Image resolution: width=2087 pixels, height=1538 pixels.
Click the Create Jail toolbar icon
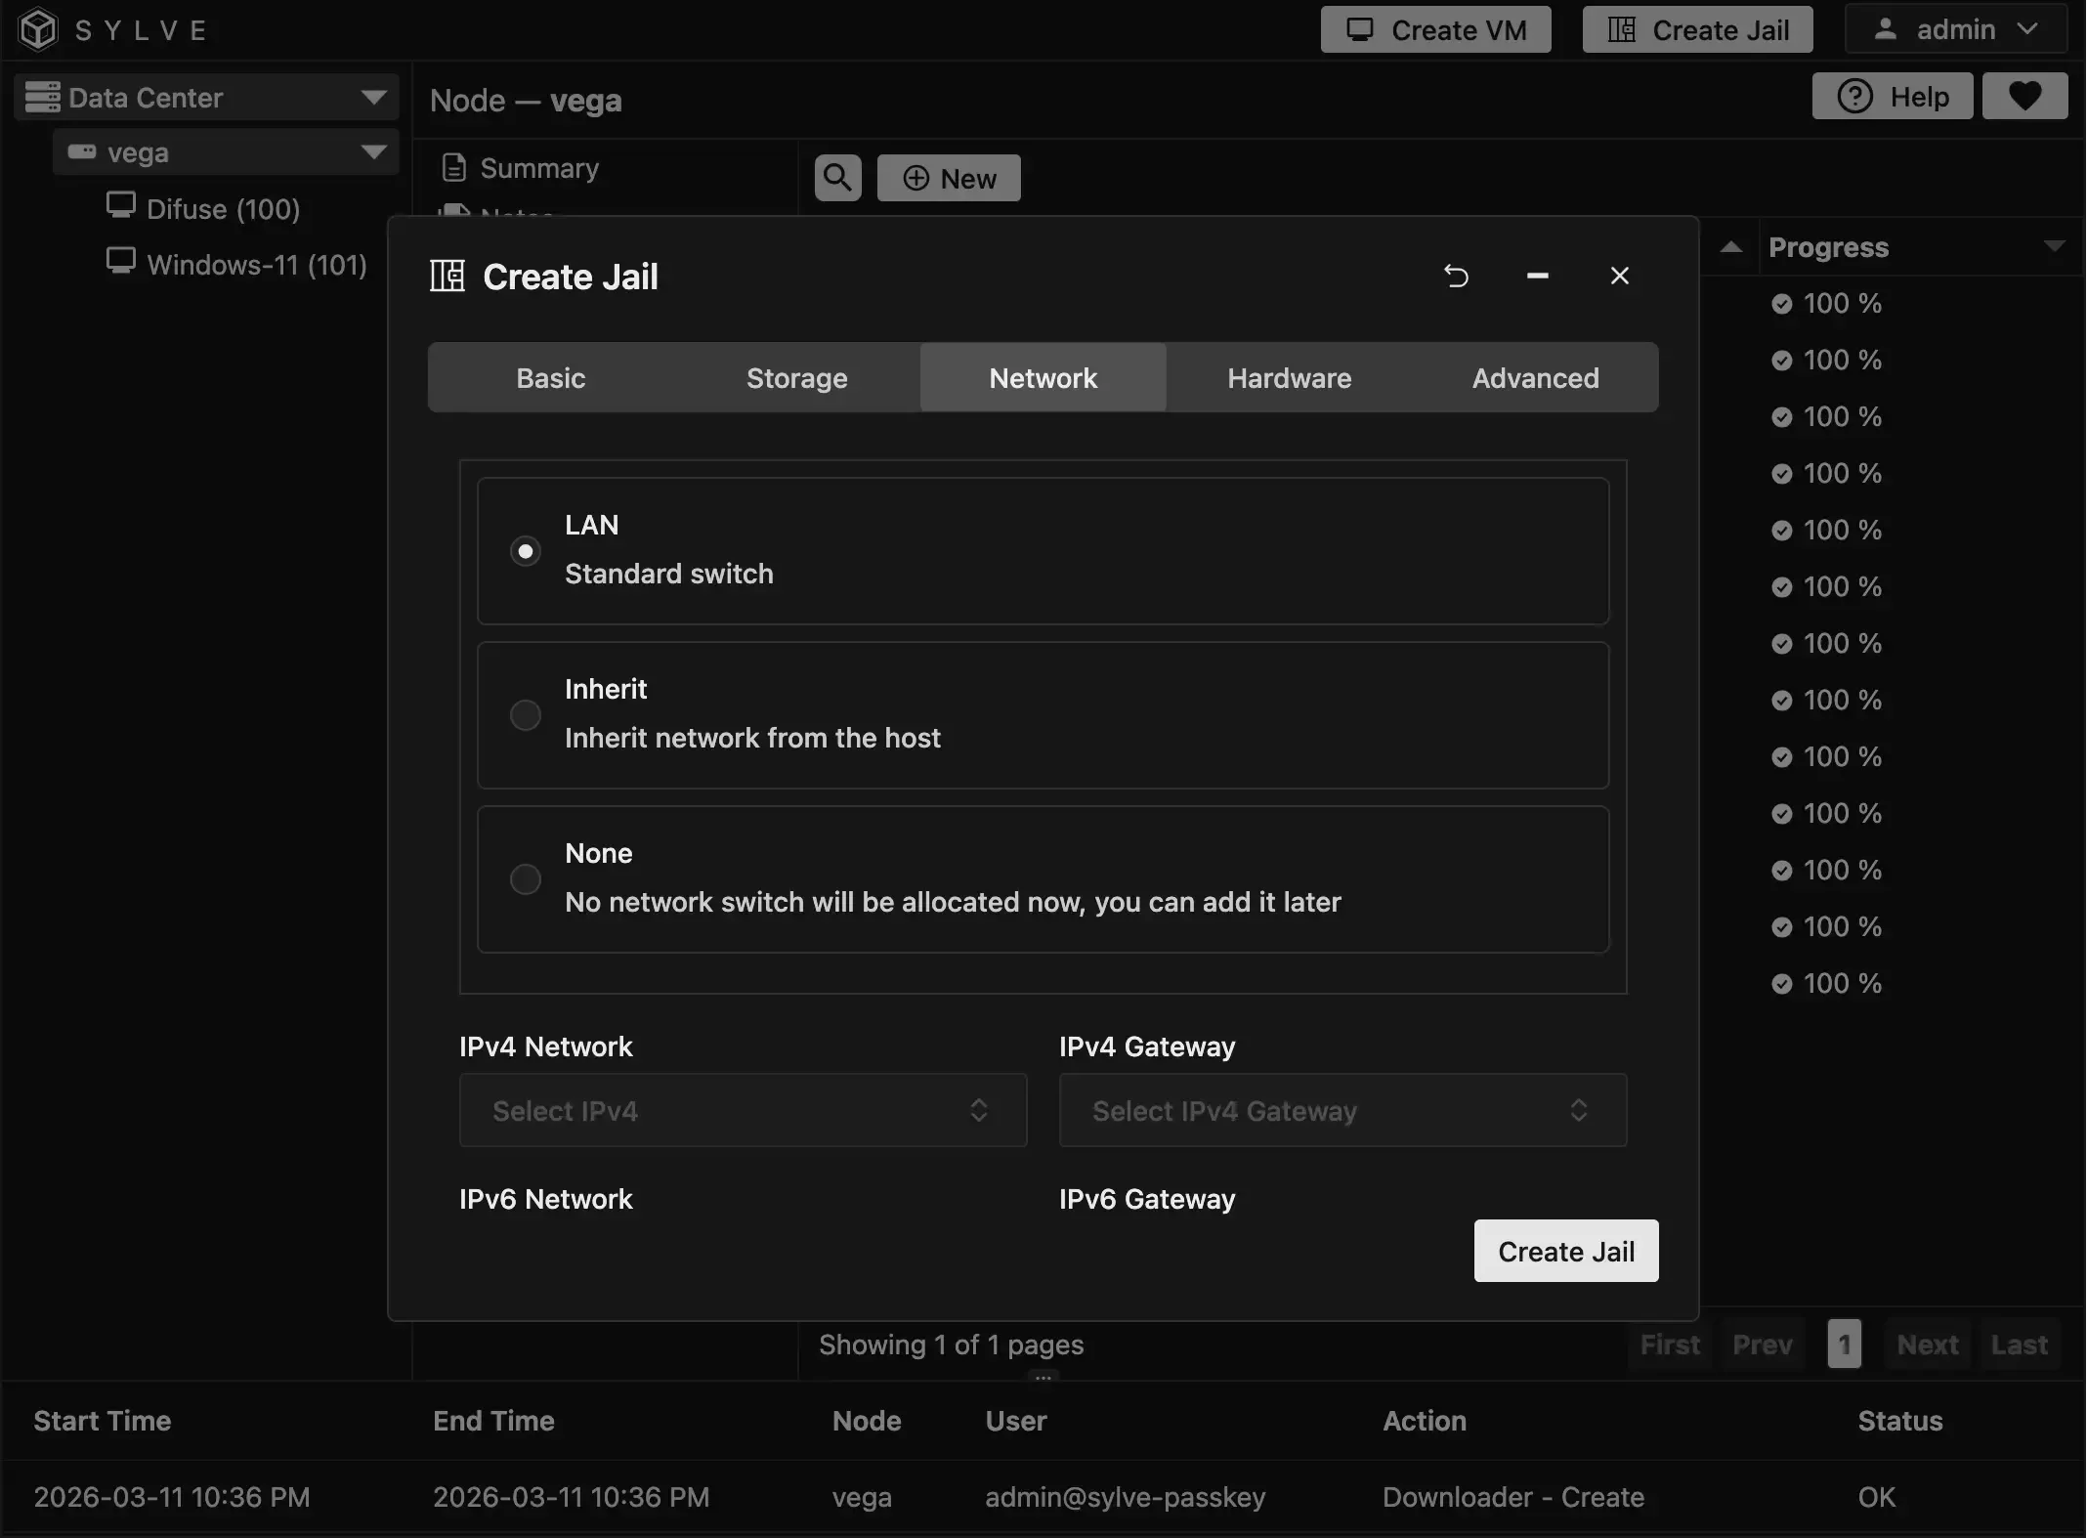(x=1620, y=29)
